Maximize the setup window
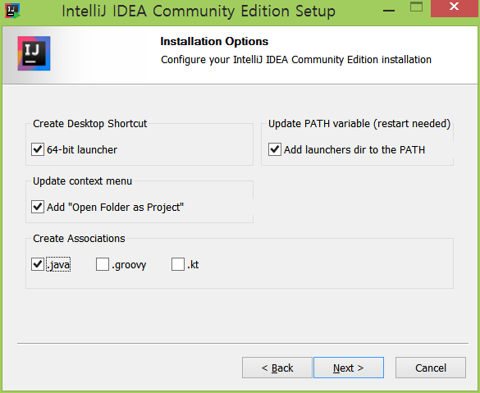The width and height of the screenshot is (480, 393). (416, 7)
